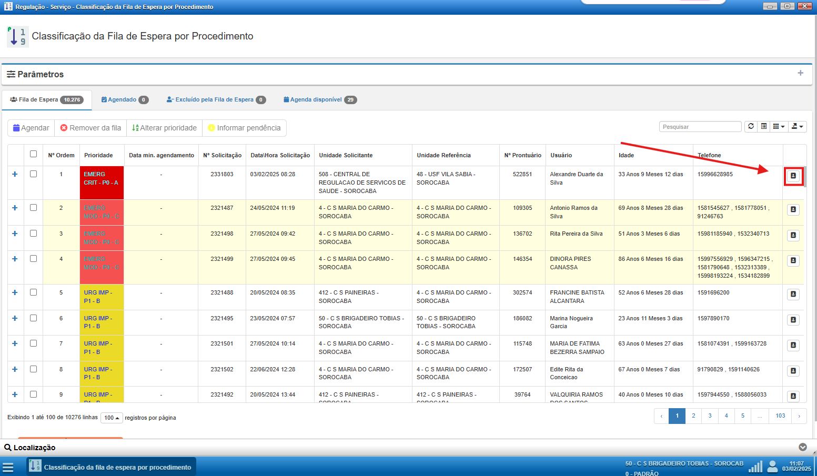817x476 pixels.
Task: Go to page 2 in pagination
Action: 693,416
